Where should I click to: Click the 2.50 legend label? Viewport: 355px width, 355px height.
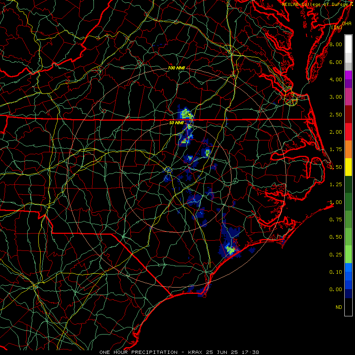click(x=336, y=114)
